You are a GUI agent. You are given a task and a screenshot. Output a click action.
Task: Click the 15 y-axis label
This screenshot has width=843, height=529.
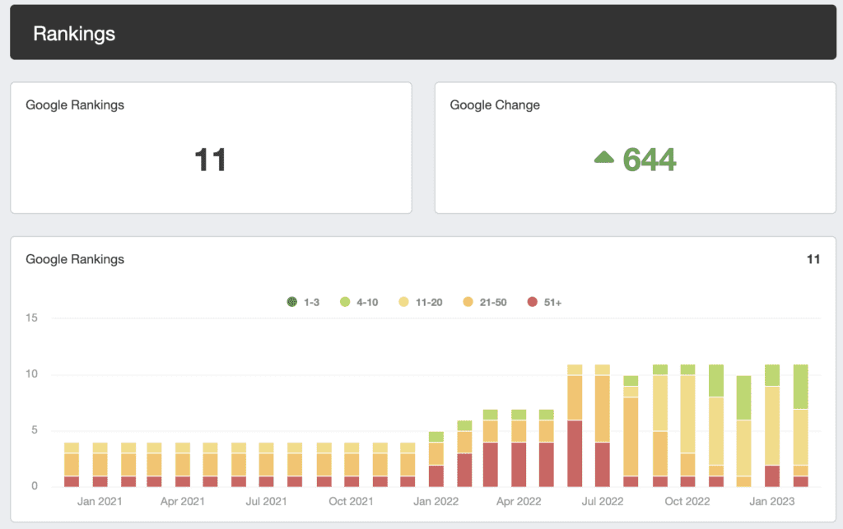point(32,318)
